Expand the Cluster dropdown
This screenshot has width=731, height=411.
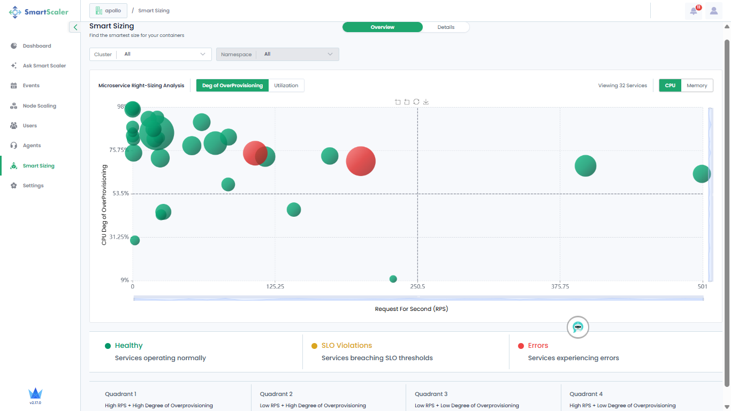pyautogui.click(x=150, y=54)
